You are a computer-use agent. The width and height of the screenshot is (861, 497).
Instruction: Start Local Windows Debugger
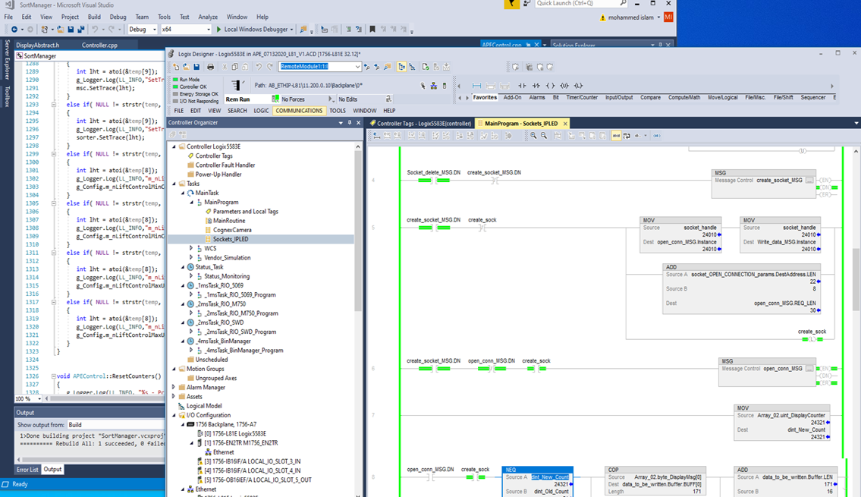point(255,30)
